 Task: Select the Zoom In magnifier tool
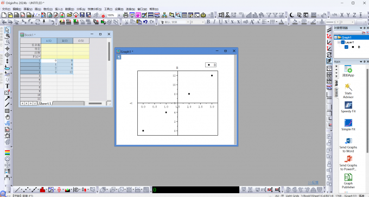(8, 36)
